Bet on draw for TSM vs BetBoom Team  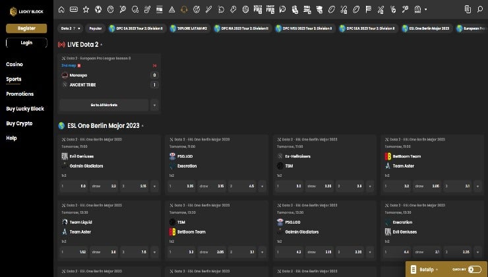212,252
